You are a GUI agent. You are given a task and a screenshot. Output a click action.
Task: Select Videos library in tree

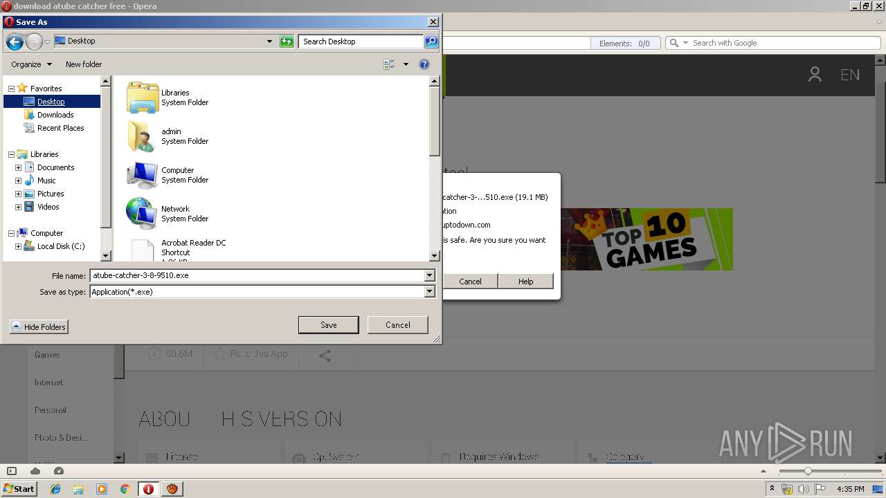click(x=48, y=207)
